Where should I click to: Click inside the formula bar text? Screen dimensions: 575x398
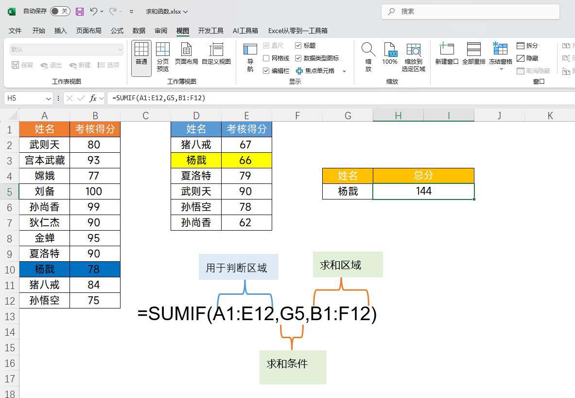click(159, 98)
